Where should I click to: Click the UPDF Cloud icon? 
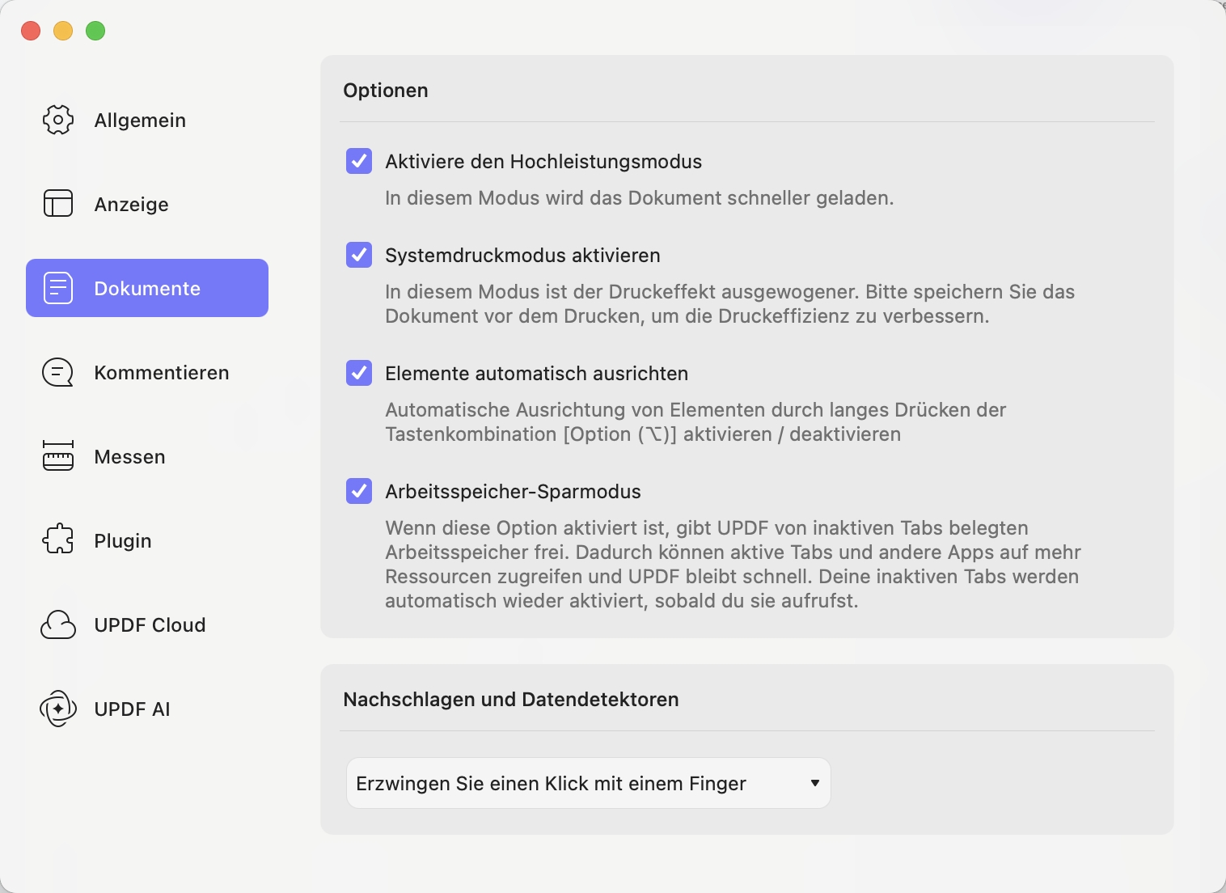point(58,624)
